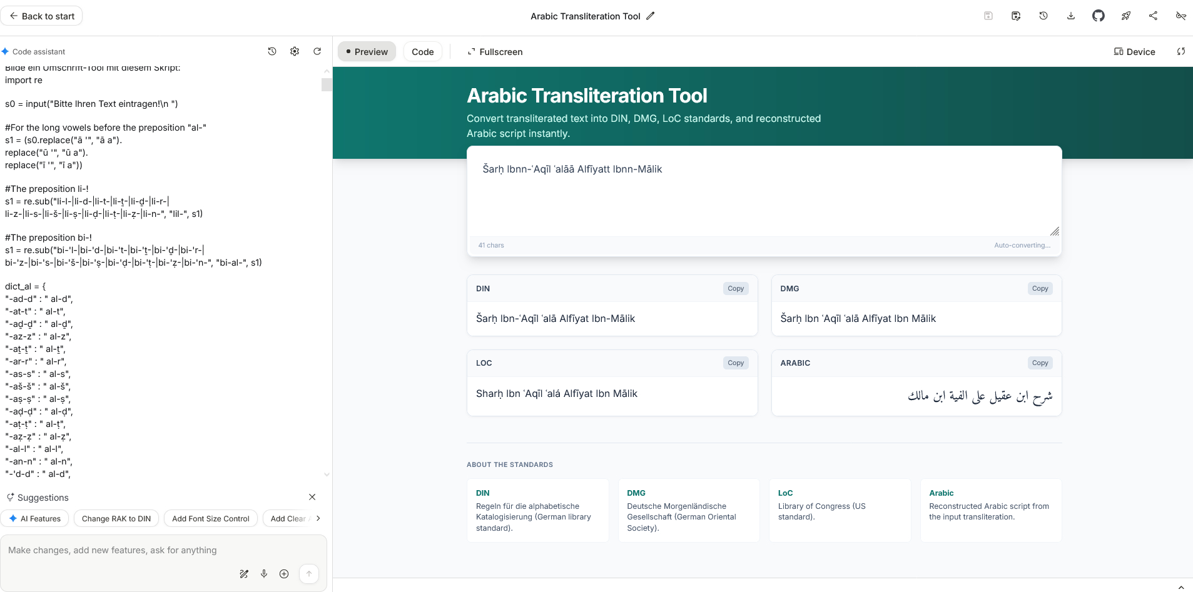The height and width of the screenshot is (592, 1193).
Task: Reload the preview with refresh icon
Action: click(1180, 52)
